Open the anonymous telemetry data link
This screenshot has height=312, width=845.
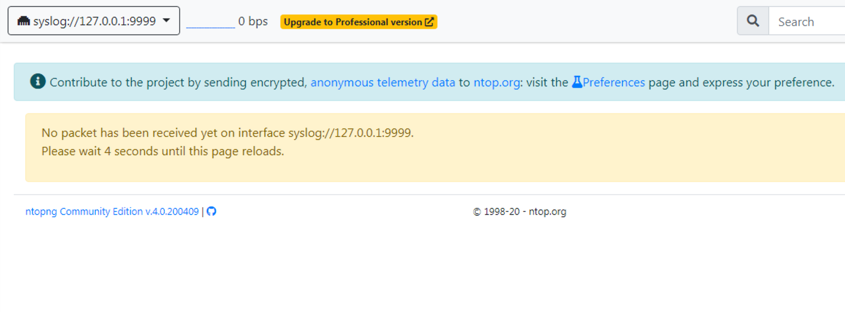pos(383,82)
